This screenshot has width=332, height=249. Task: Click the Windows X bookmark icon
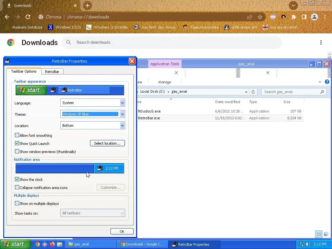tap(50, 27)
